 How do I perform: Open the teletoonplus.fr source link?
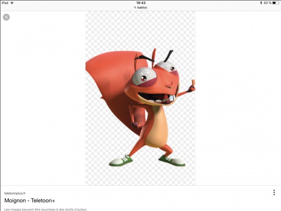point(15,193)
